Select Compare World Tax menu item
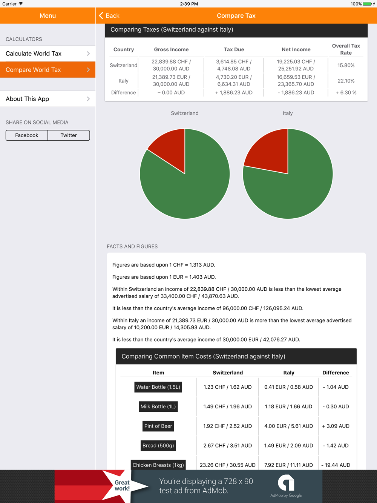The height and width of the screenshot is (503, 377). tap(48, 70)
